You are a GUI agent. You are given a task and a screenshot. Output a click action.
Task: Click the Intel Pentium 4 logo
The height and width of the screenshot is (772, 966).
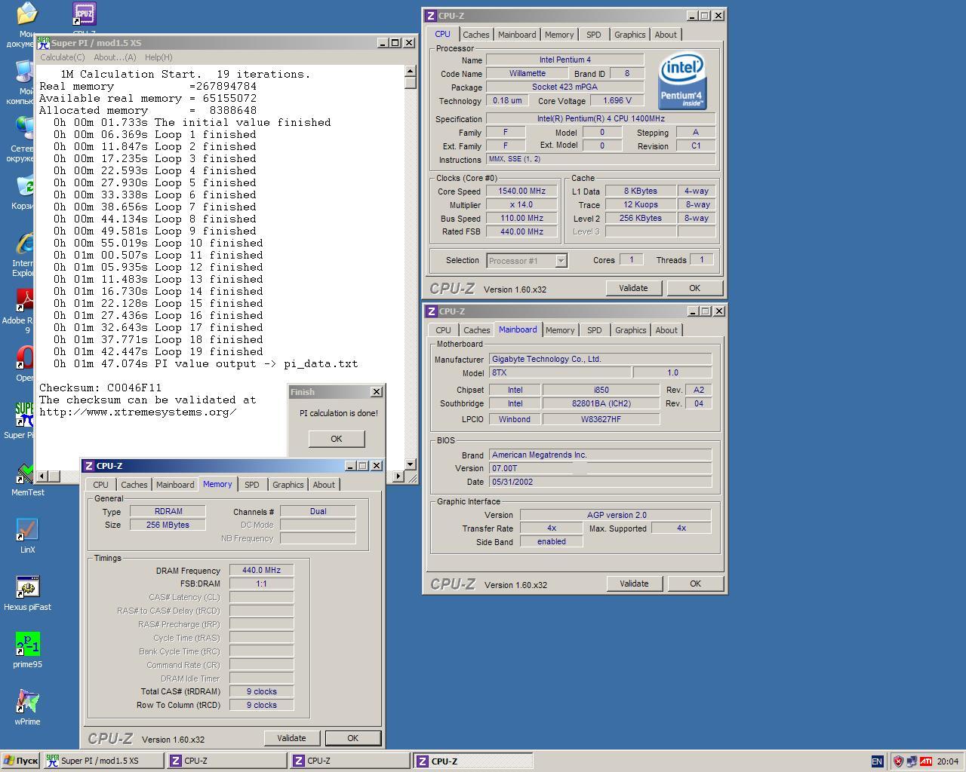pyautogui.click(x=682, y=81)
